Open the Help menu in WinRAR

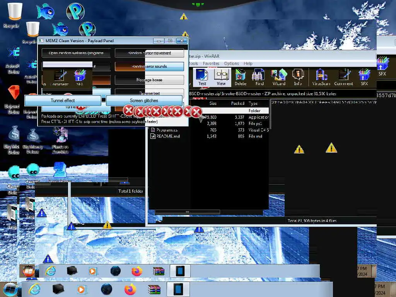[x=248, y=64]
